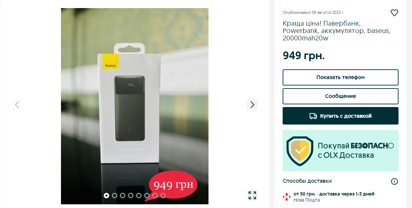Jump to the fourth gallery photo dot

click(x=131, y=195)
